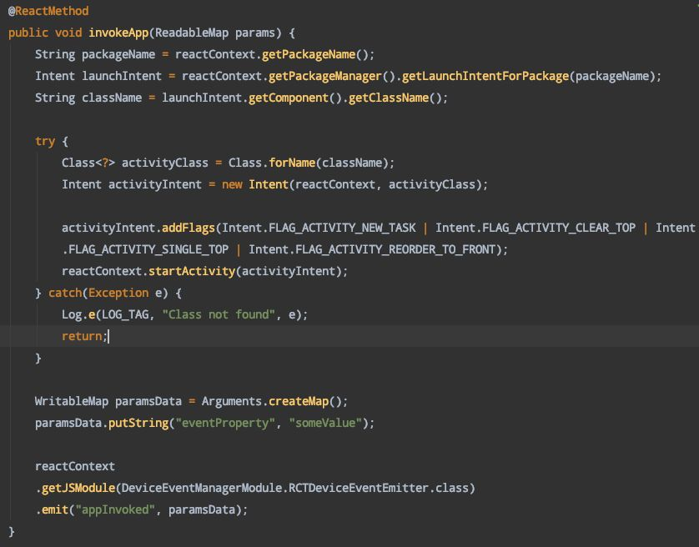
Task: Click the getPackageName method call
Action: click(309, 54)
